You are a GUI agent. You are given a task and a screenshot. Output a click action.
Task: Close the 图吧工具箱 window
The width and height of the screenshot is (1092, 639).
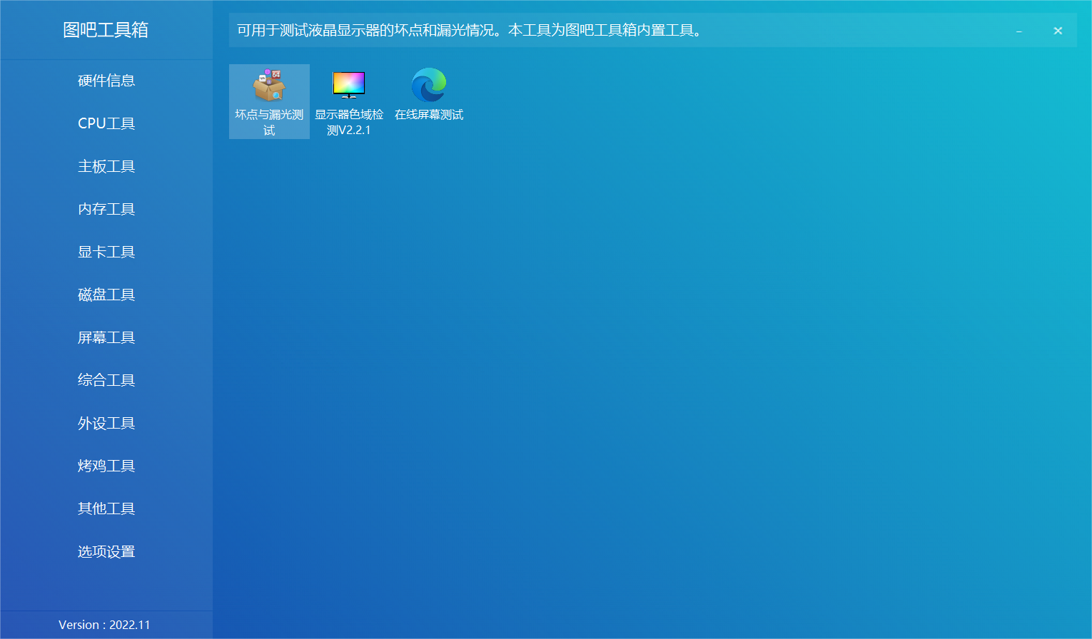[x=1058, y=31]
